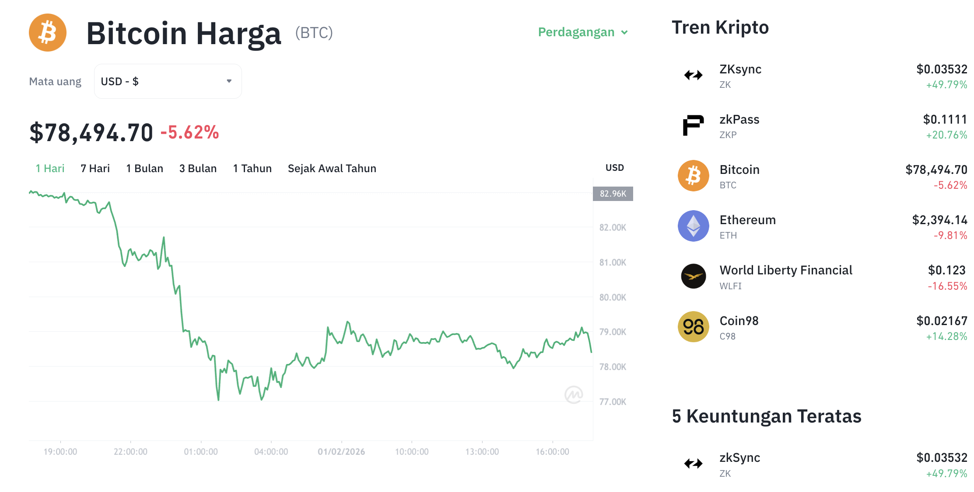Select the World Liberty Financial eagle icon
Viewport: 974px width, 492px height.
[693, 276]
